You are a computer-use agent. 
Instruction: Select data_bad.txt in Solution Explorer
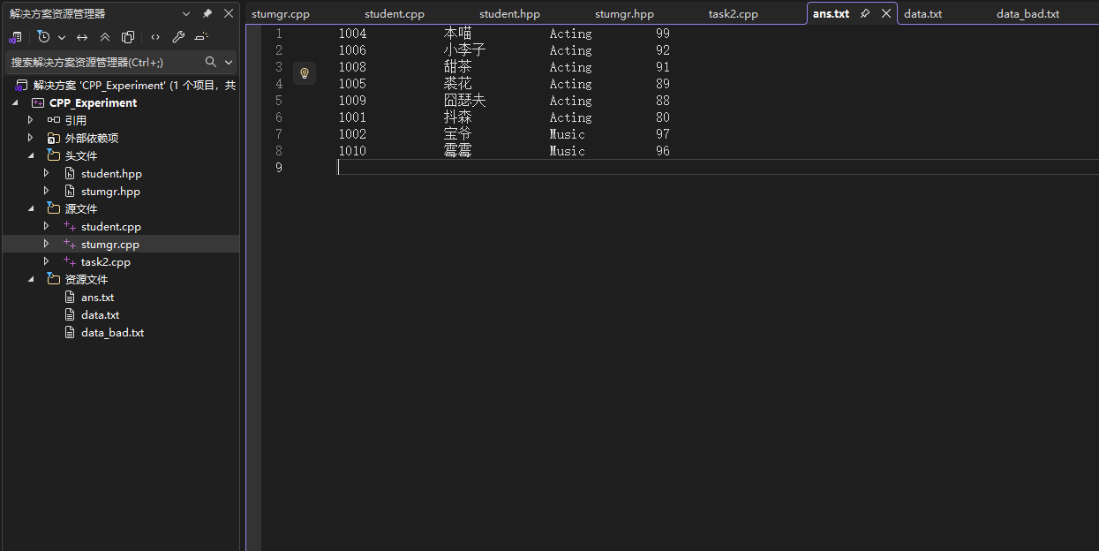coord(112,333)
